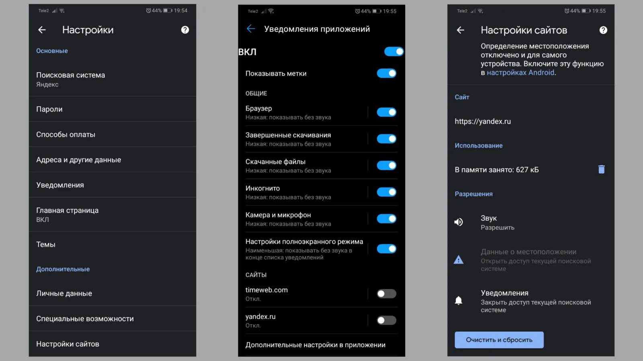The width and height of the screenshot is (643, 361).
Task: Open Поисковая система setting
Action: [x=113, y=79]
